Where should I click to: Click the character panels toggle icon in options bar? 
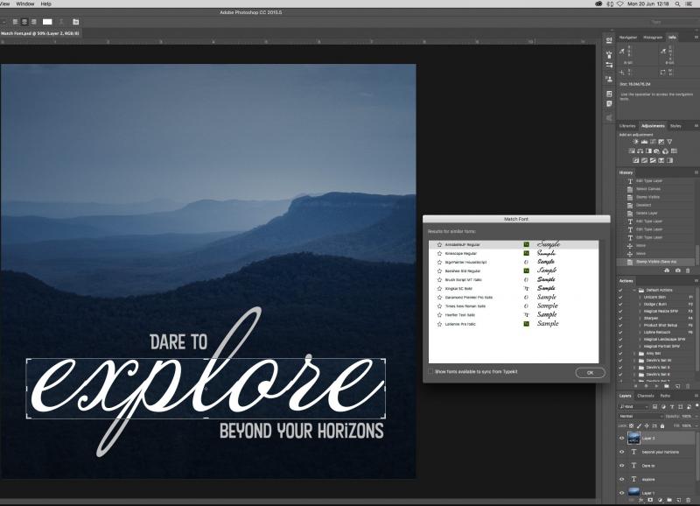tap(75, 21)
